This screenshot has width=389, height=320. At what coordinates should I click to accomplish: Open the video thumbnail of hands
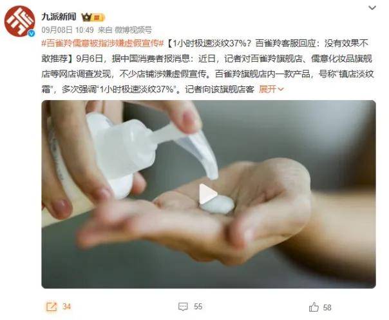pos(209,194)
